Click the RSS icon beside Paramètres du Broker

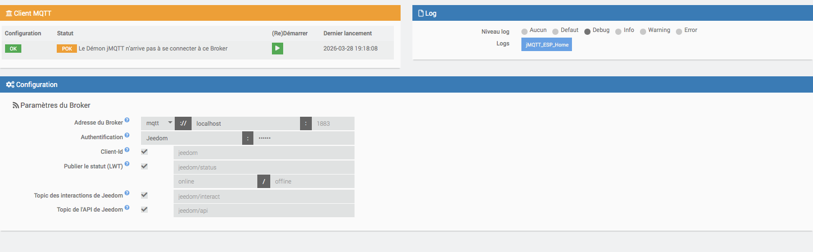click(x=16, y=105)
